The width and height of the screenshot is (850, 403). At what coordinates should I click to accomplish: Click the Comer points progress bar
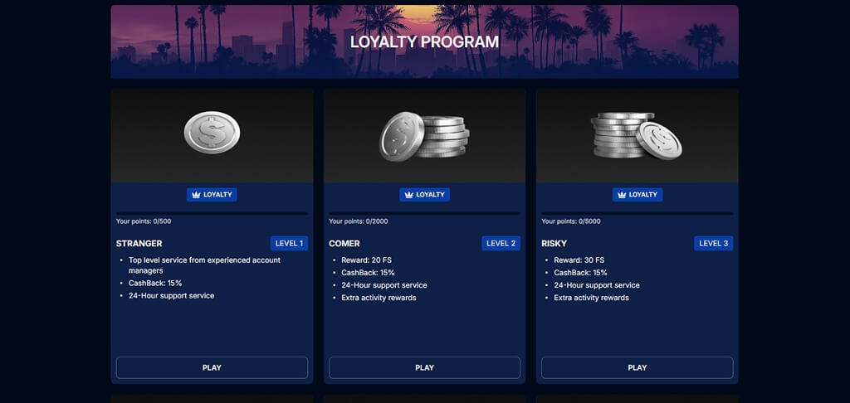coord(424,213)
